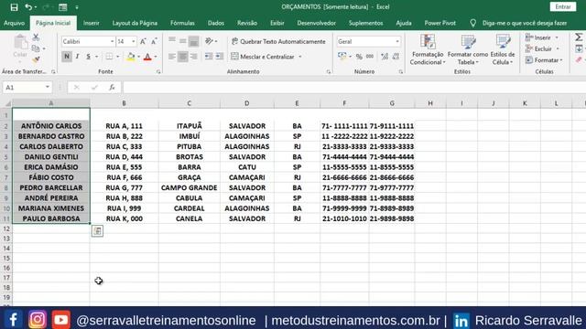Image resolution: width=586 pixels, height=329 pixels.
Task: Increase indent
Action: [x=220, y=57]
